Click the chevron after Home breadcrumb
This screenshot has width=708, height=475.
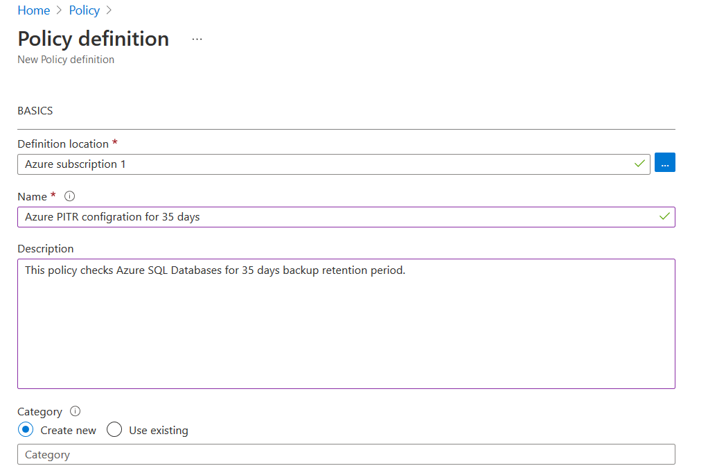[60, 10]
